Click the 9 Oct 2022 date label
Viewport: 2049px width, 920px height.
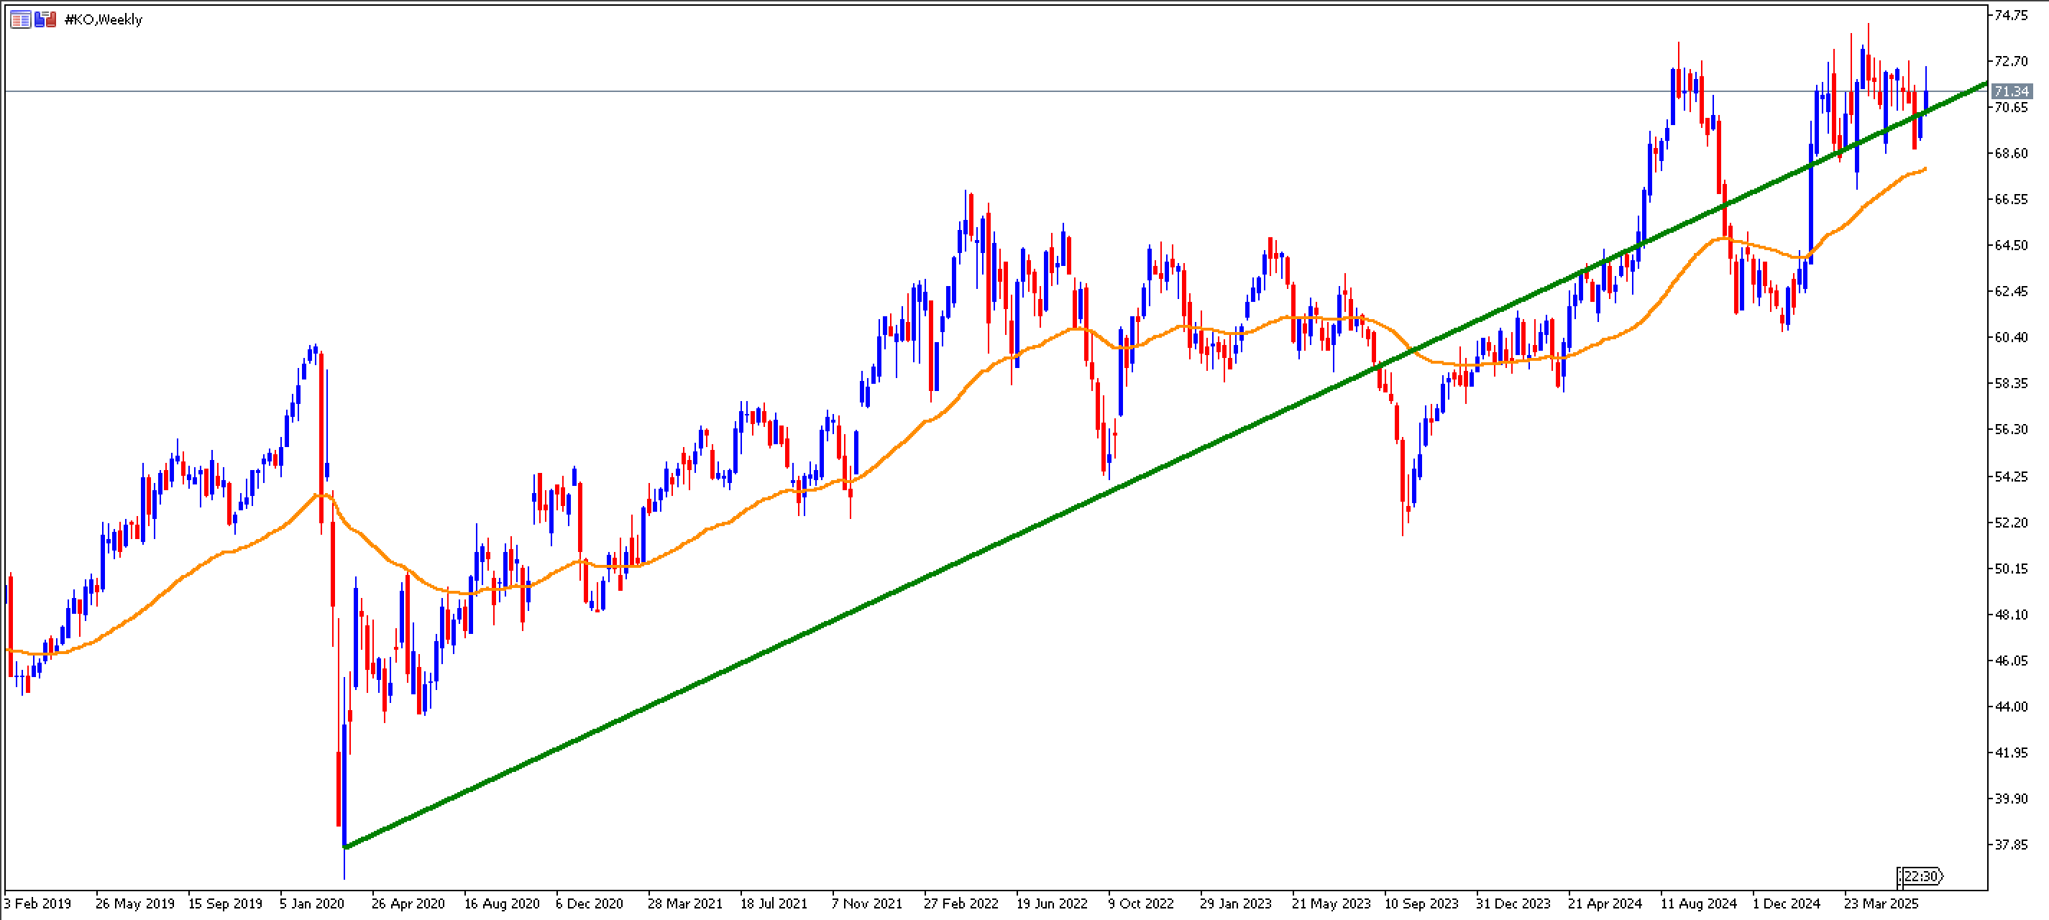1141,904
